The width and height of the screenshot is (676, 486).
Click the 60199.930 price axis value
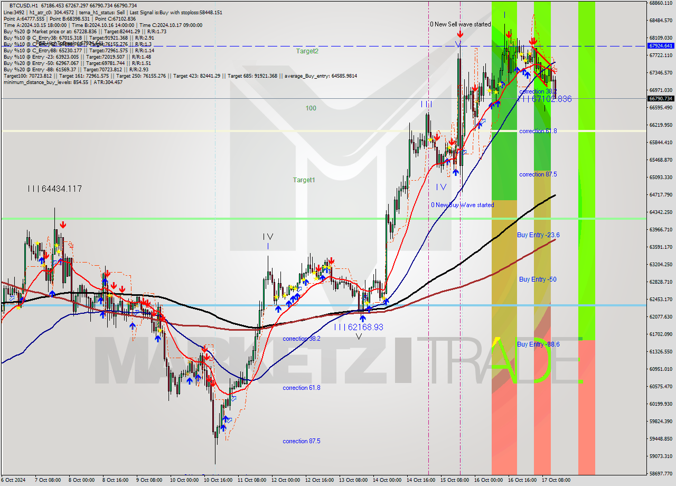point(661,404)
